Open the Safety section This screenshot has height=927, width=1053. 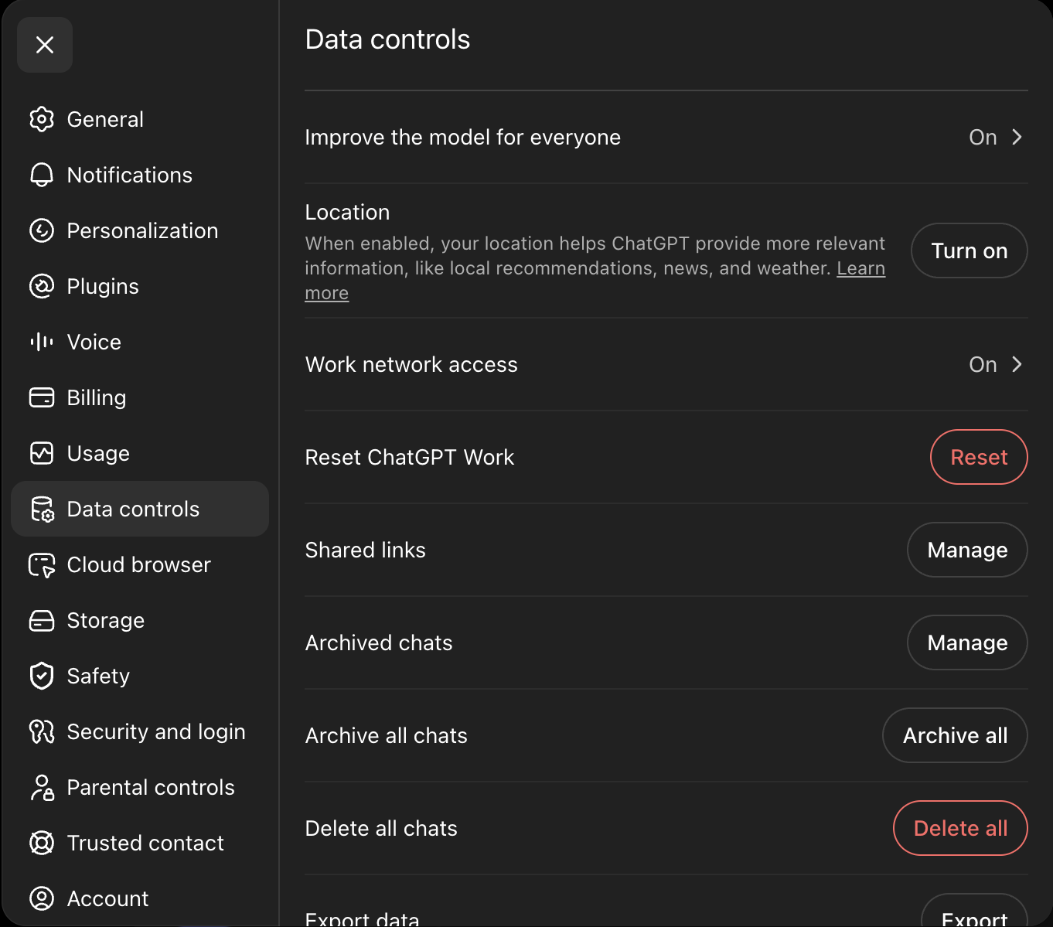(140, 676)
